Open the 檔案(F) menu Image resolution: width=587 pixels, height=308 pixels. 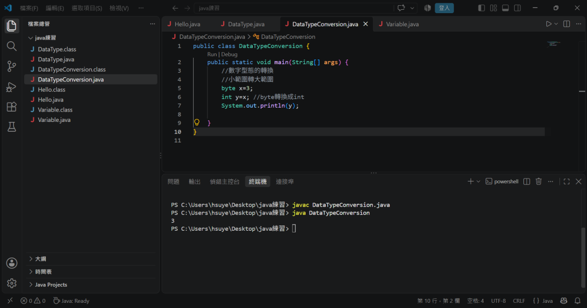pyautogui.click(x=29, y=8)
